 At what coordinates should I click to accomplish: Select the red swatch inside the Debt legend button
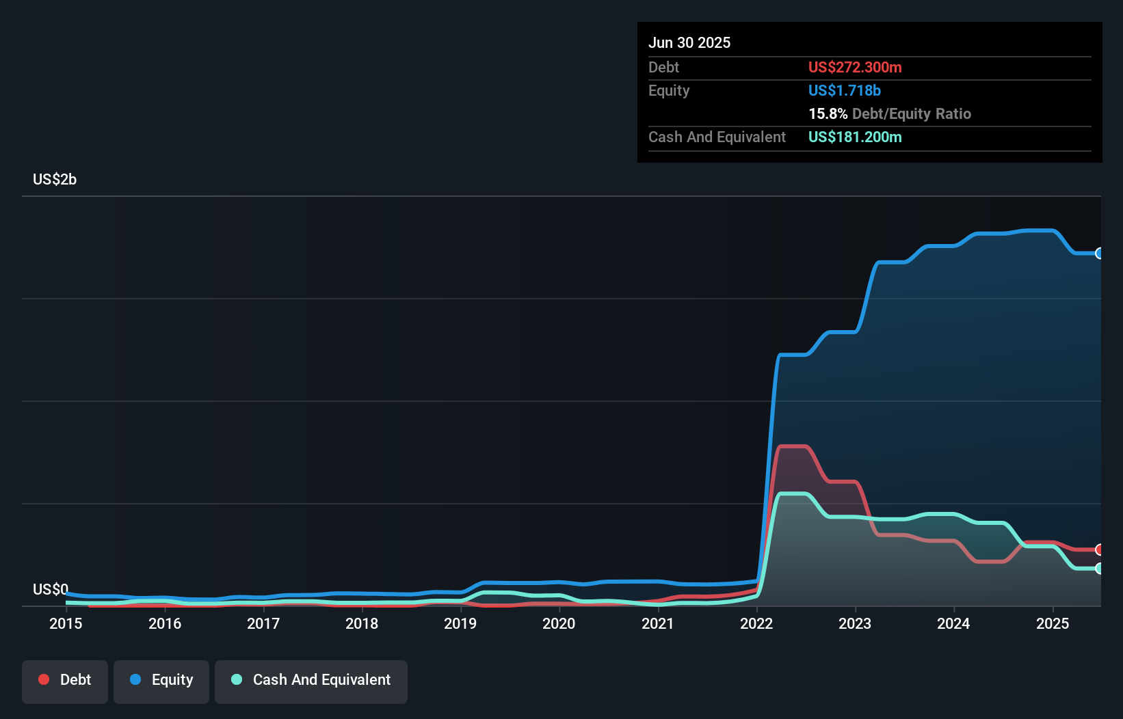point(43,680)
